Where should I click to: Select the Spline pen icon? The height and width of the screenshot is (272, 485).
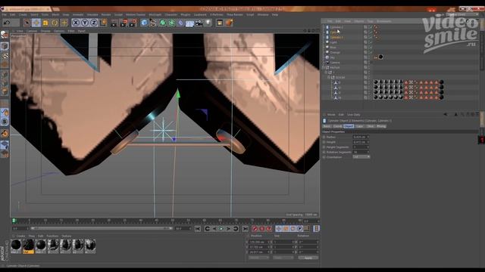(153, 23)
